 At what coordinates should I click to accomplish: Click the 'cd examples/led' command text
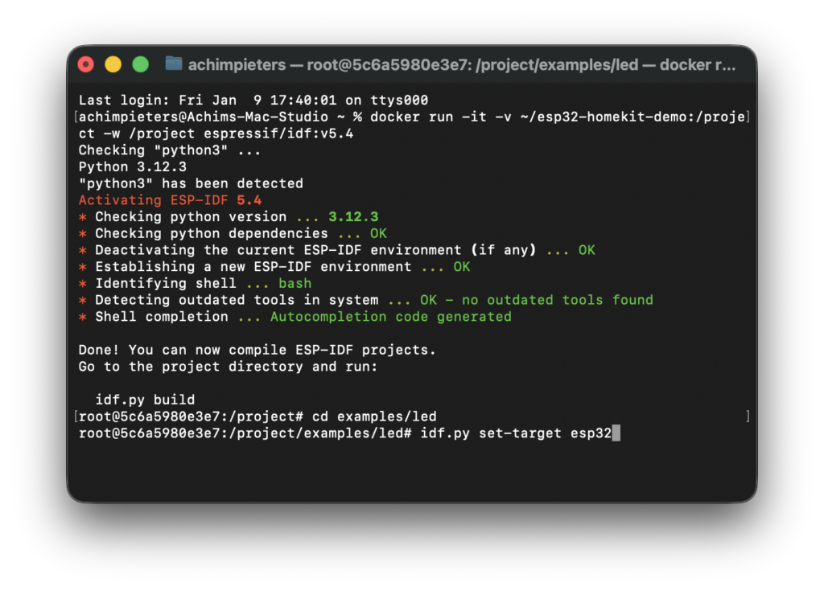374,417
